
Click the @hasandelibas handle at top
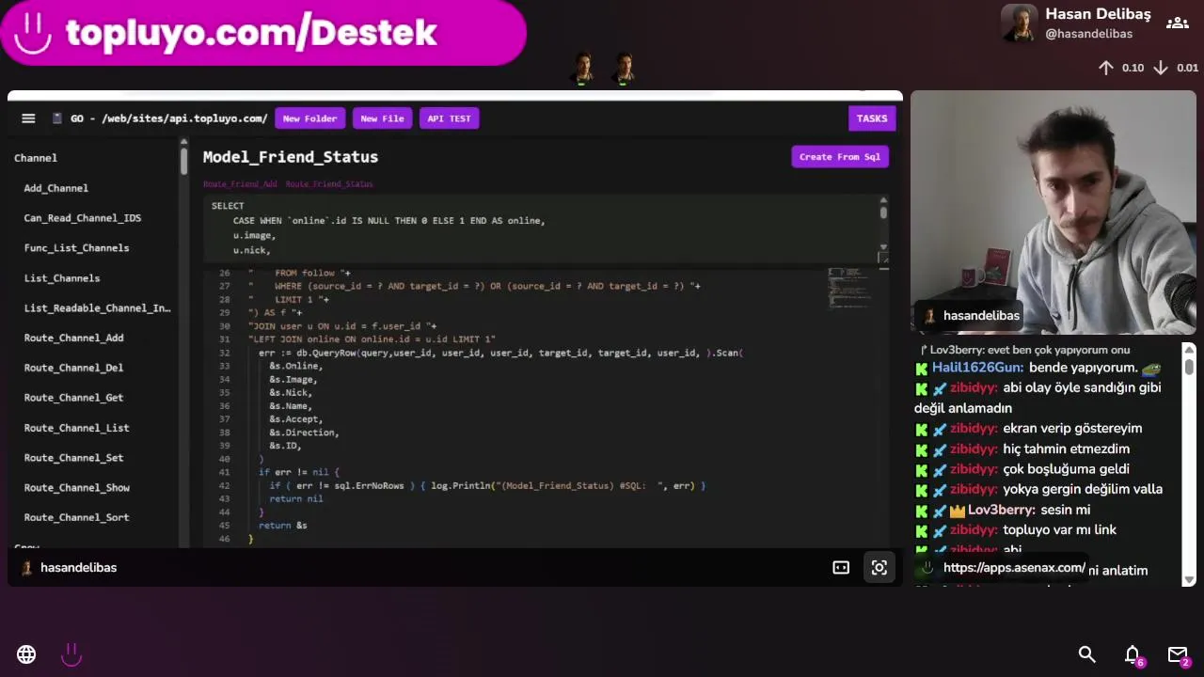coord(1089,34)
